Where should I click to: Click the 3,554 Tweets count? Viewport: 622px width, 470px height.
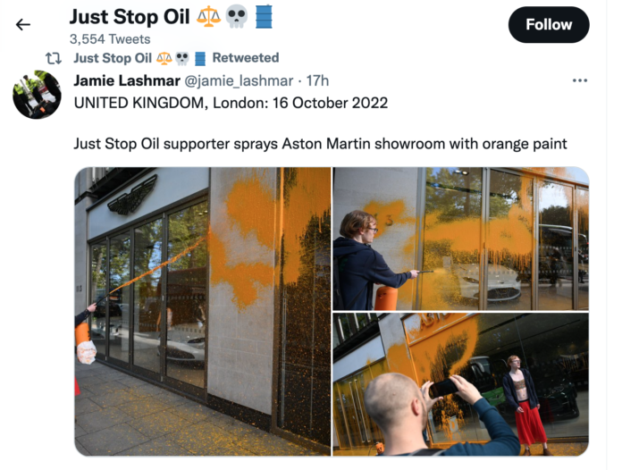click(x=110, y=39)
